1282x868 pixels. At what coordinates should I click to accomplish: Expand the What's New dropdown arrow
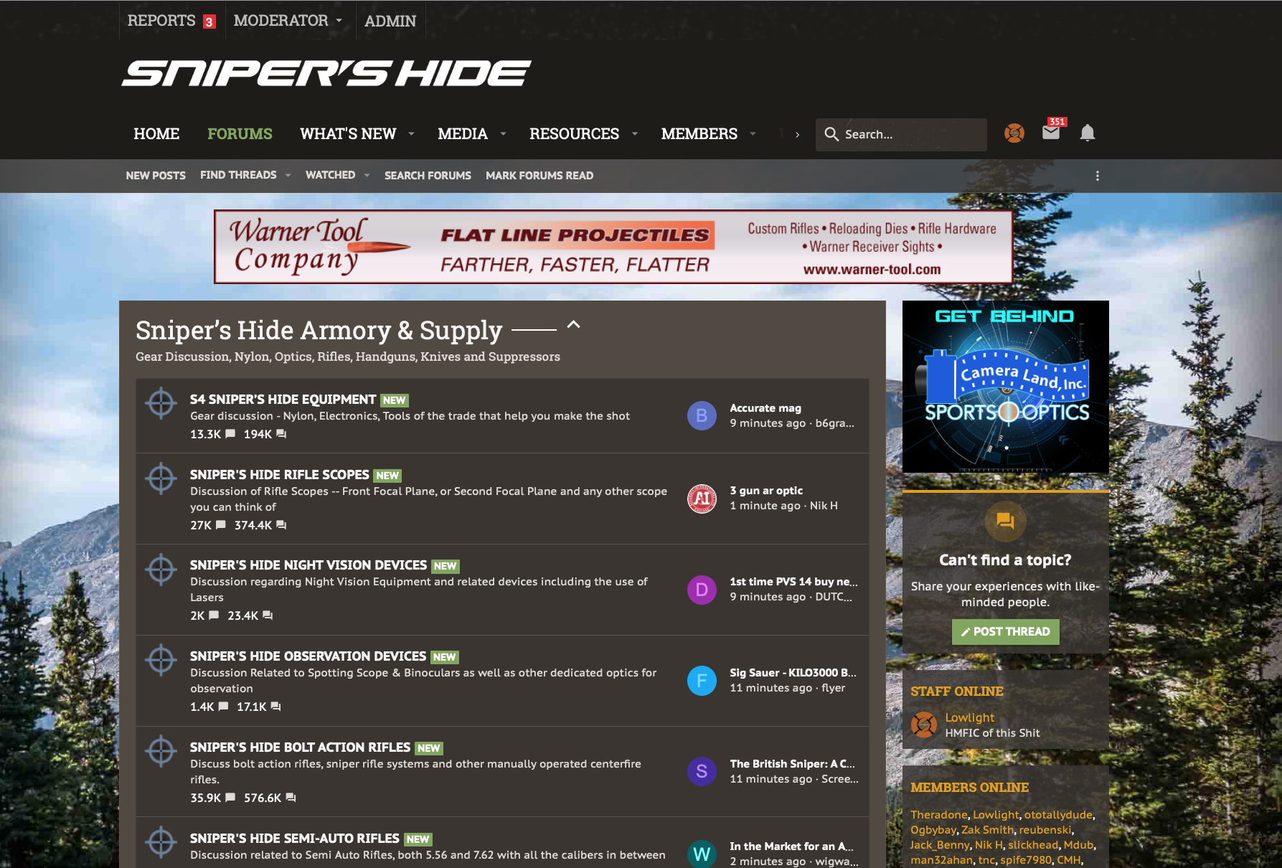pos(411,134)
